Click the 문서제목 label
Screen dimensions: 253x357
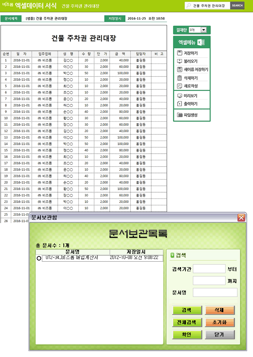point(11,19)
